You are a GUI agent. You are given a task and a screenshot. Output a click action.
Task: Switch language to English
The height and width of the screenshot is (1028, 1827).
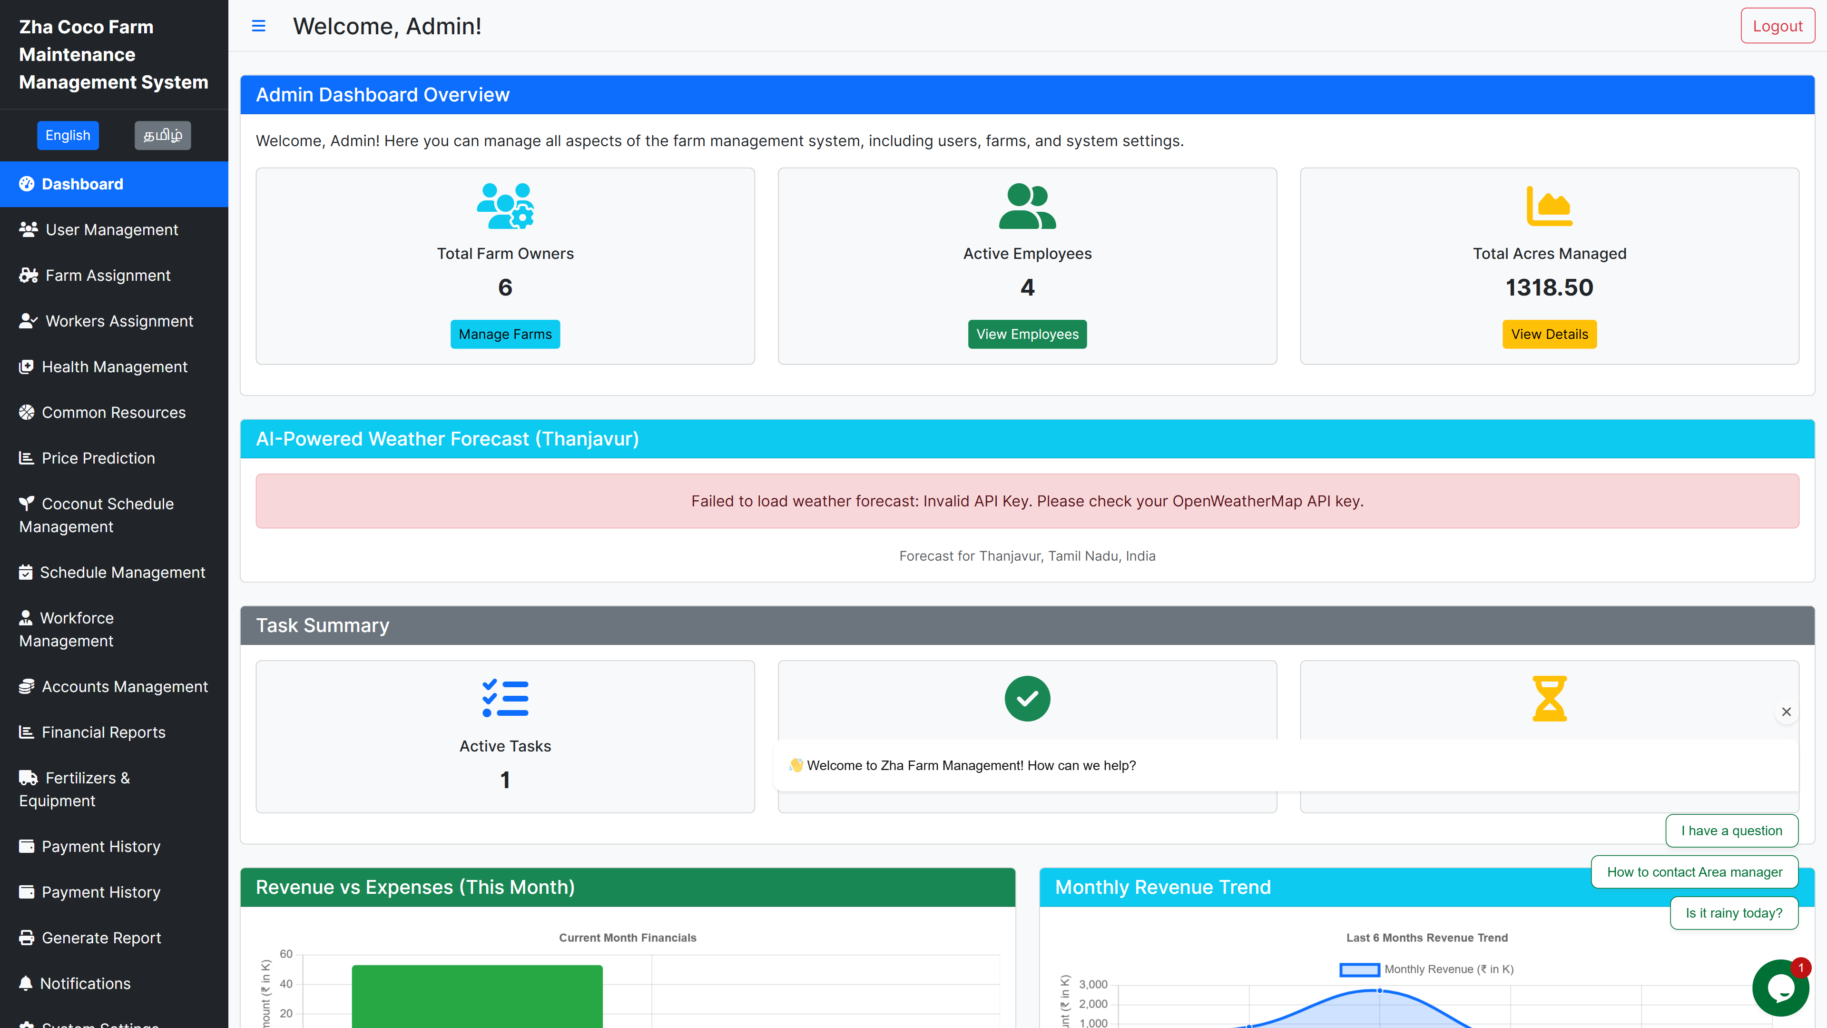point(68,136)
